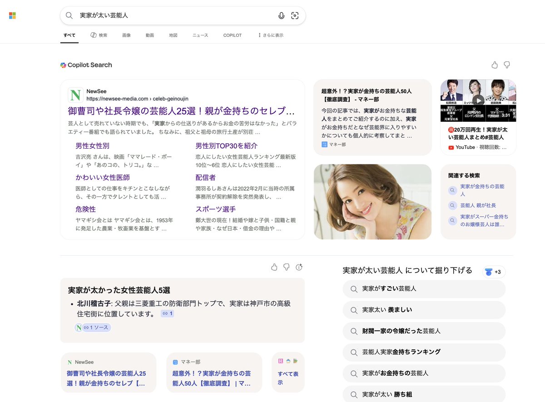Open the smiling woman photo thumbnail
Viewport: 545px width, 402px height.
click(x=372, y=202)
